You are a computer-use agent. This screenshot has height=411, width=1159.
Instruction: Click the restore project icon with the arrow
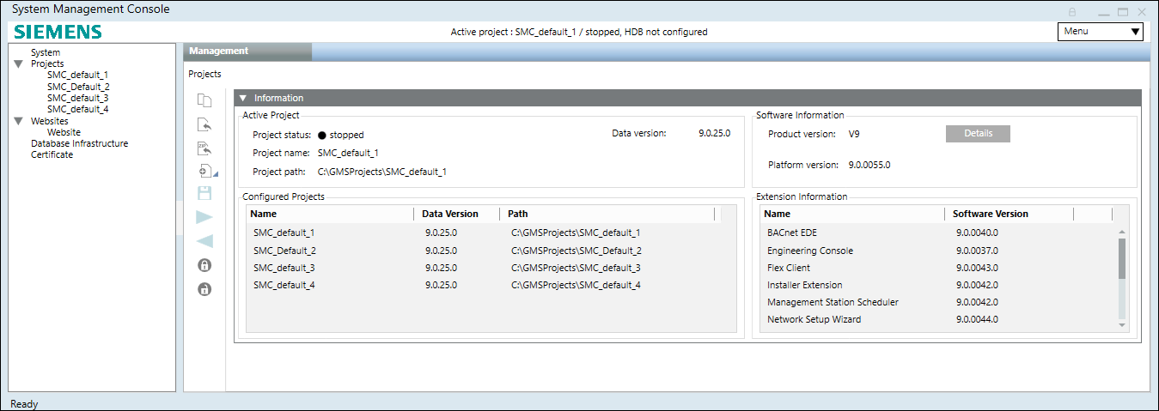pos(204,124)
